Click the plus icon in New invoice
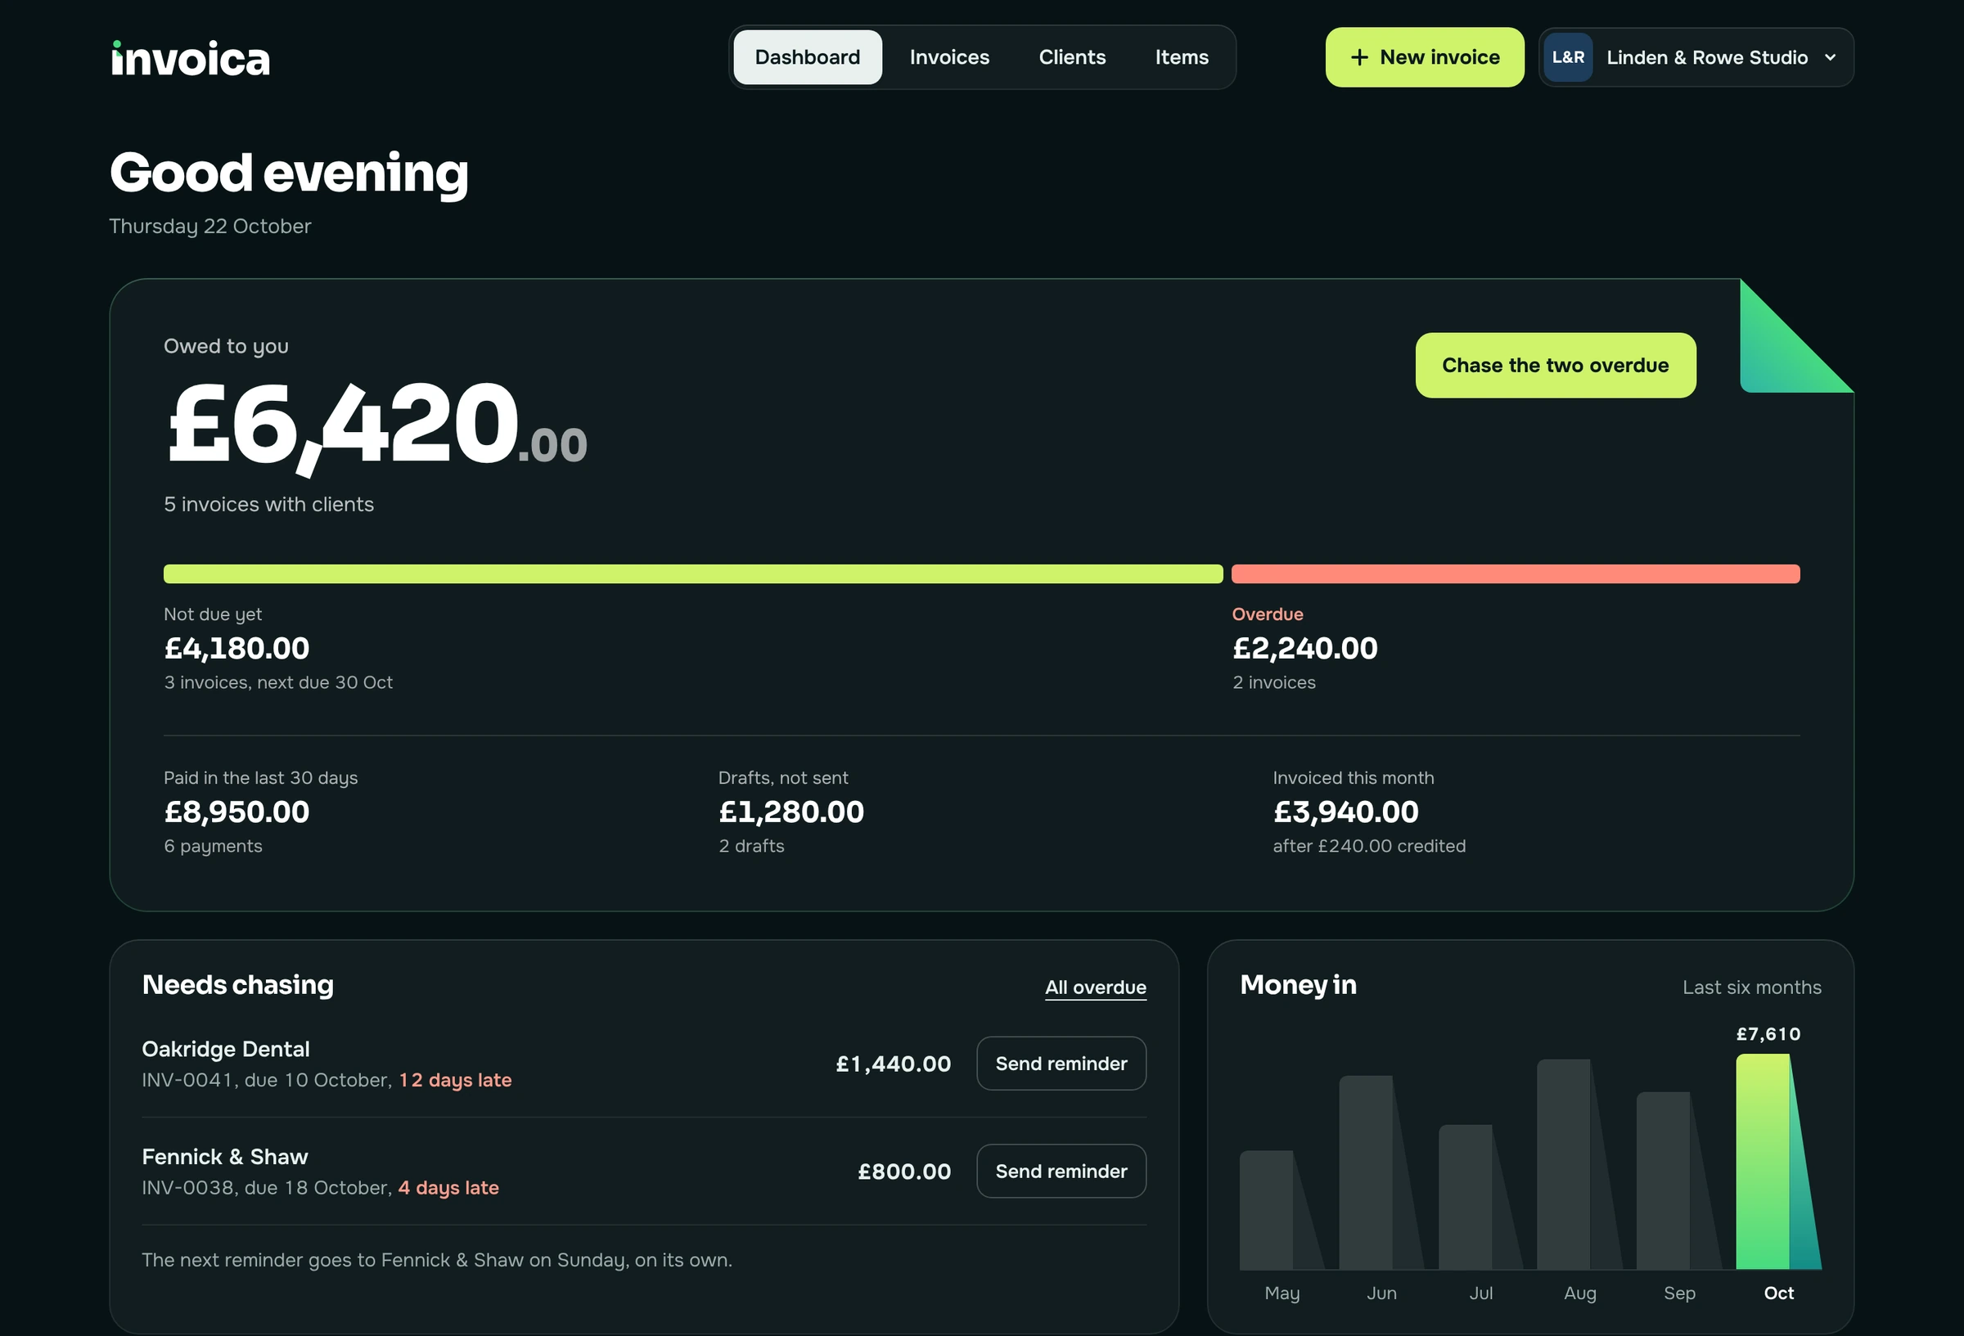1964x1336 pixels. [x=1359, y=57]
